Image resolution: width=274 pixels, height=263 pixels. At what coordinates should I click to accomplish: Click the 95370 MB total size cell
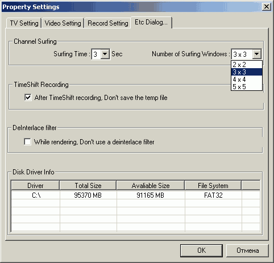88,195
